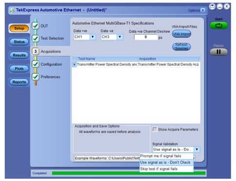Enable Show Acquire Parameters checkbox
The height and width of the screenshot is (181, 236).
click(x=155, y=129)
